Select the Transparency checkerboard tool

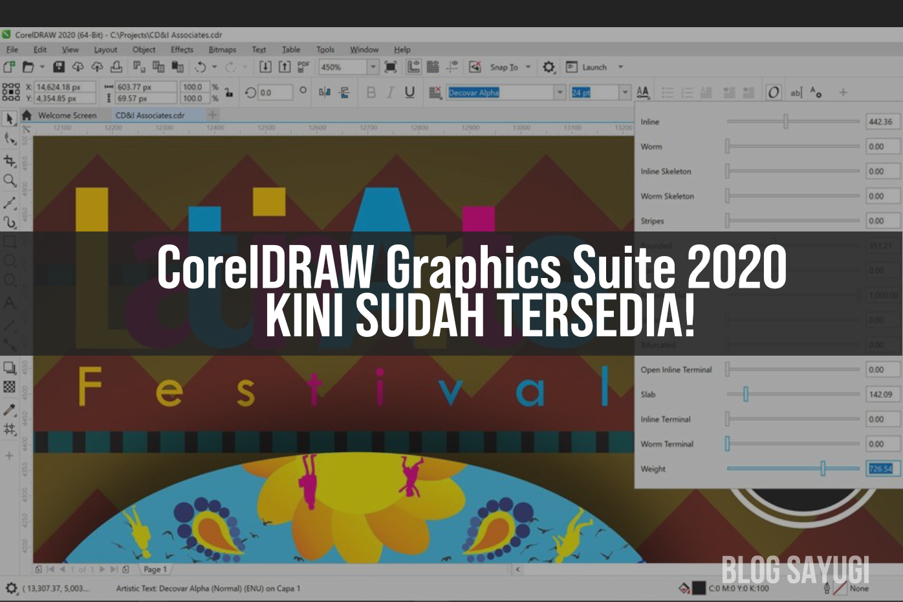(x=10, y=387)
